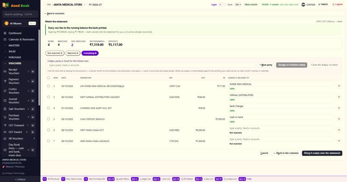The height and width of the screenshot is (182, 347).
Task: Open Master Menu shortcut in bottom bar
Action: (x=118, y=179)
